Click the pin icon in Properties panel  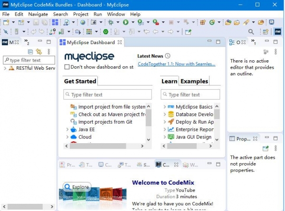click(x=266, y=148)
